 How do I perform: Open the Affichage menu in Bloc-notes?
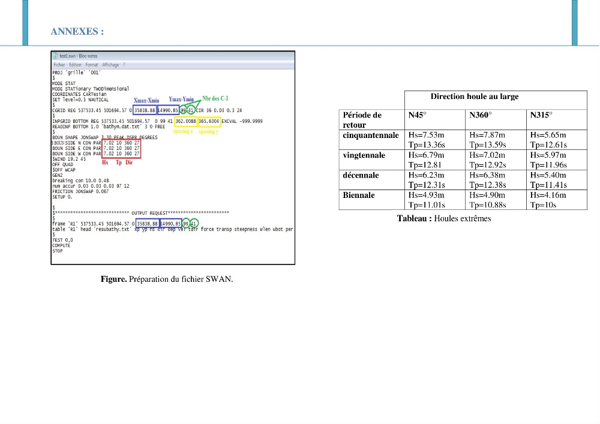110,65
